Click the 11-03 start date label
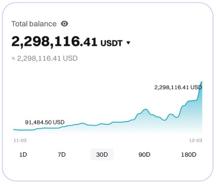216x184 pixels. pyautogui.click(x=20, y=140)
